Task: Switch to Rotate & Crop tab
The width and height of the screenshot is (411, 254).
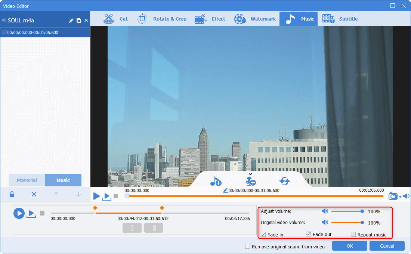Action: 162,19
